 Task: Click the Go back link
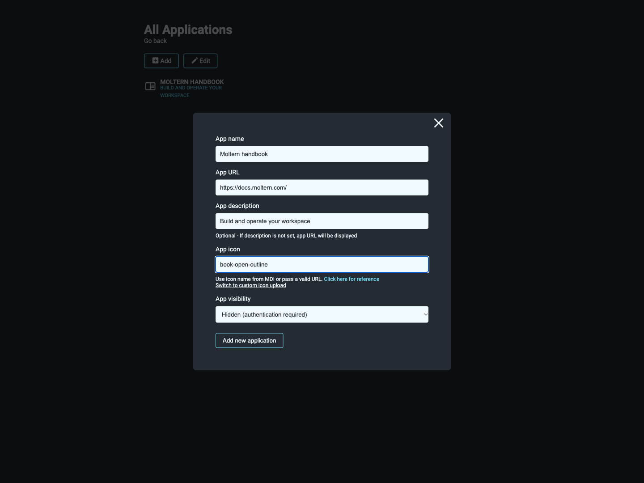click(x=155, y=41)
